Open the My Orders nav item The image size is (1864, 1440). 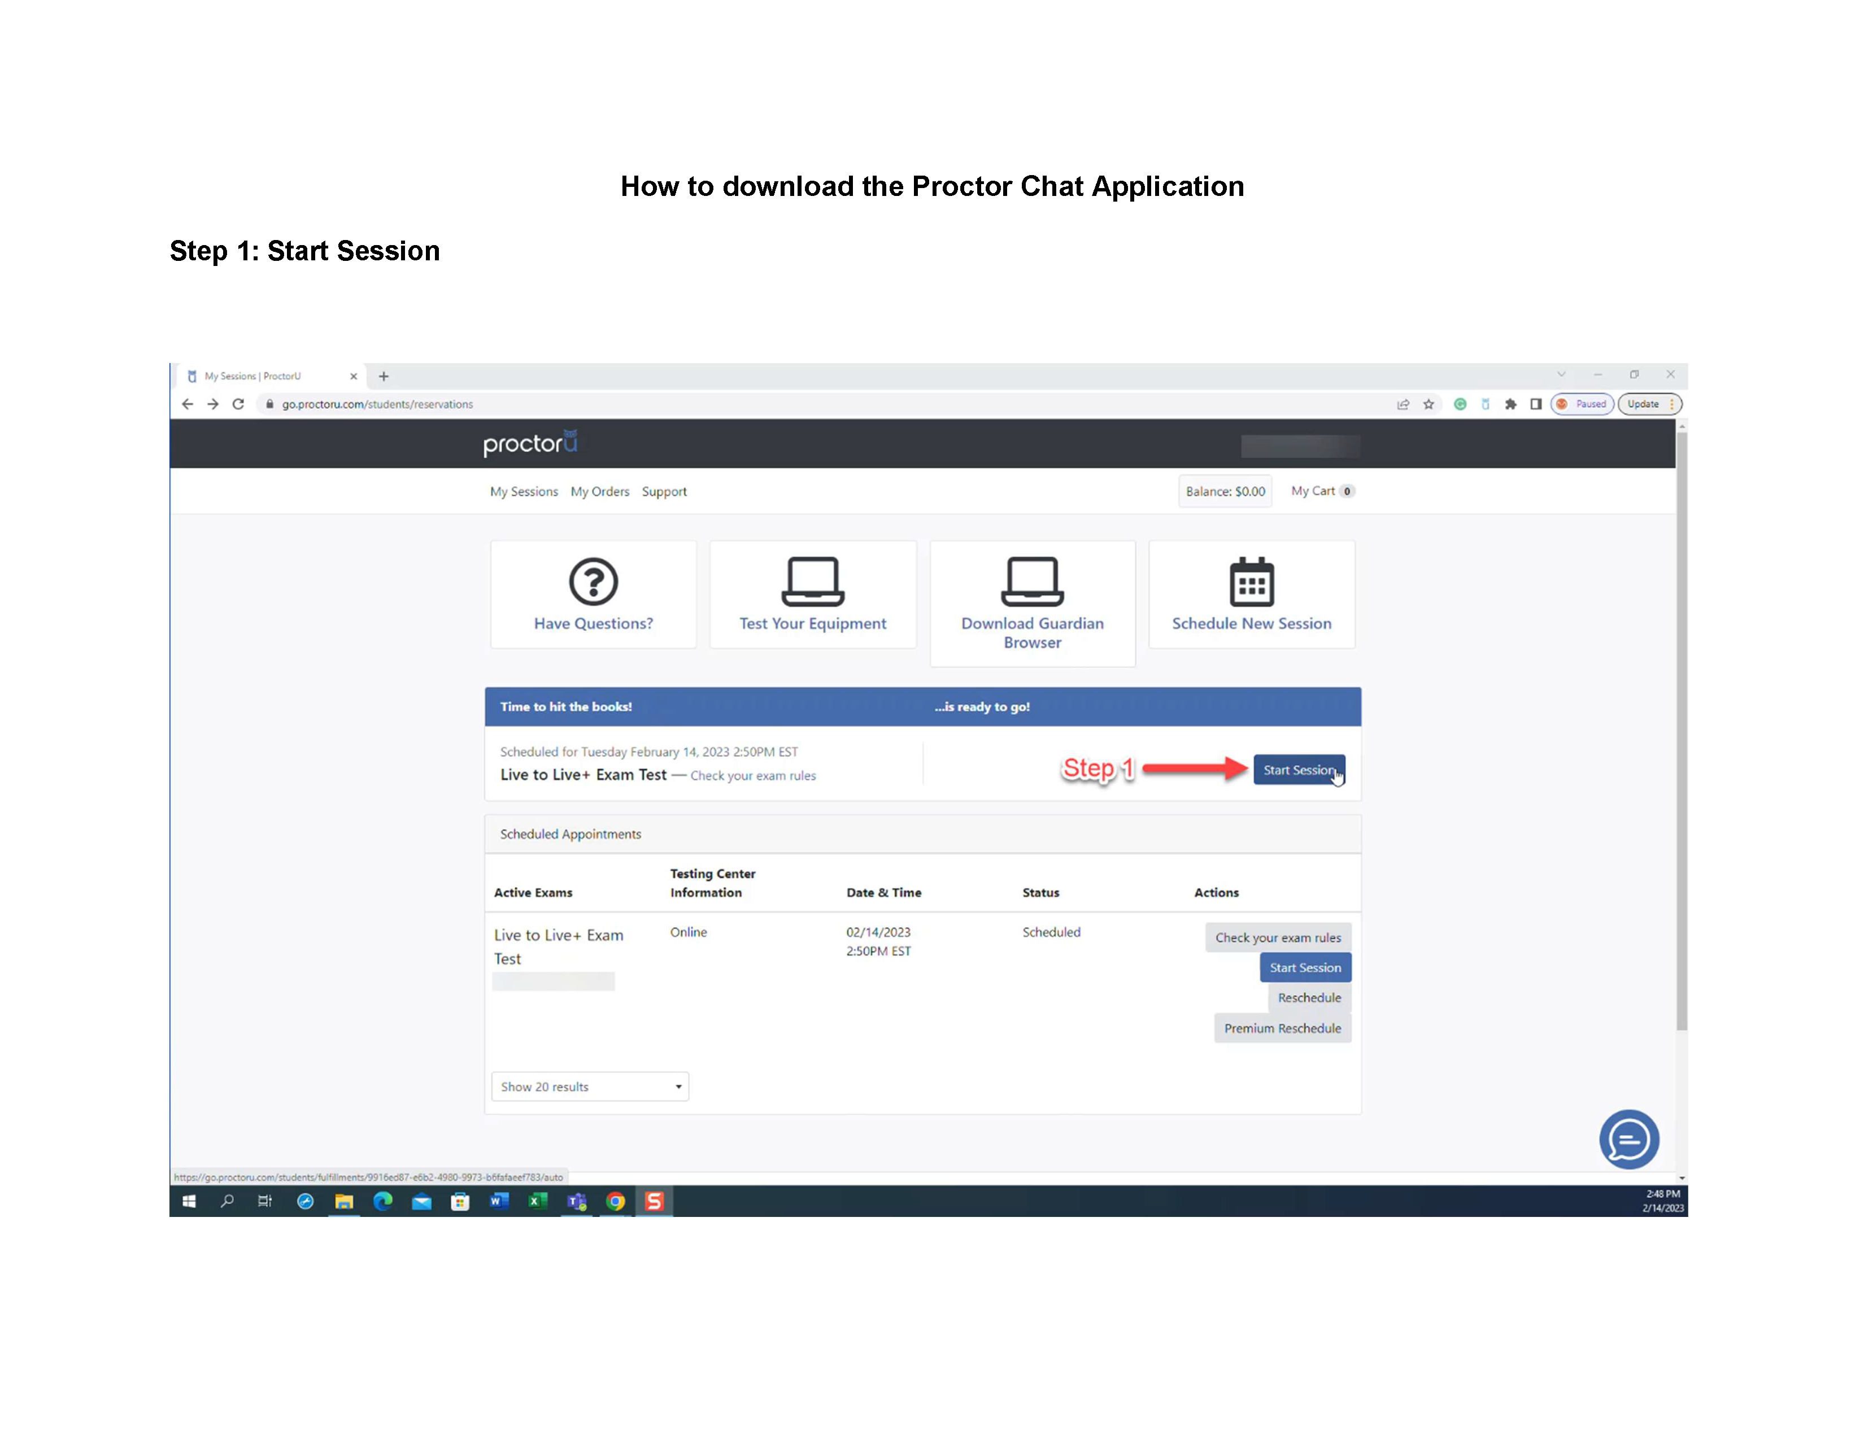[599, 491]
